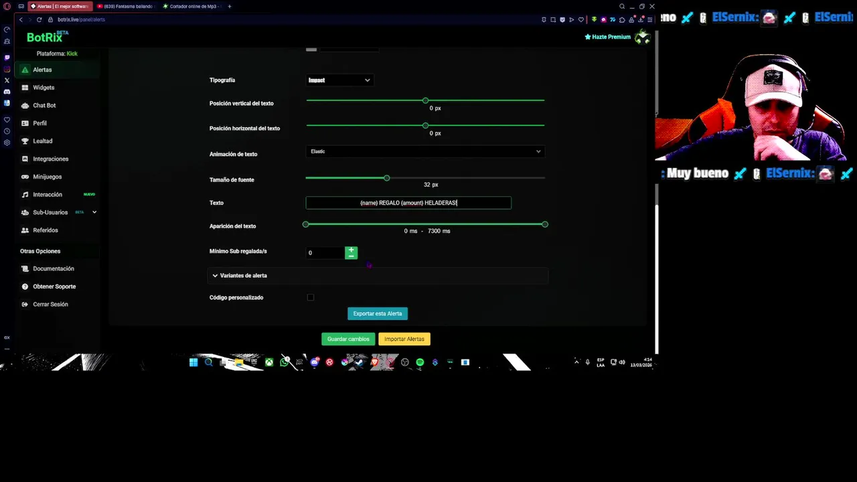Expand the Sub-Usuarios submenu chevron

coord(94,212)
